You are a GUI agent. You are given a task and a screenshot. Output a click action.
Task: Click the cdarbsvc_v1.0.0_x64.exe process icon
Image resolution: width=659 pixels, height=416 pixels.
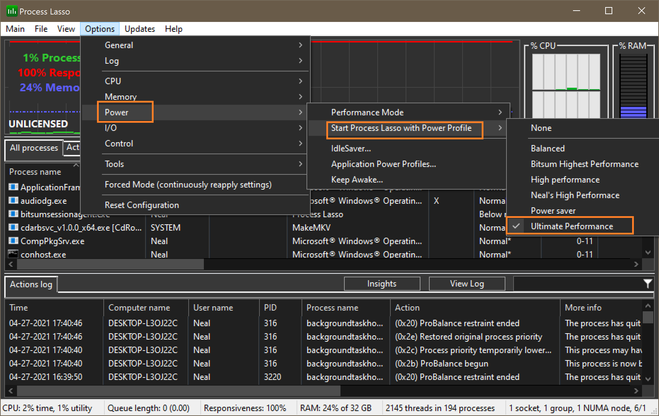coord(13,227)
